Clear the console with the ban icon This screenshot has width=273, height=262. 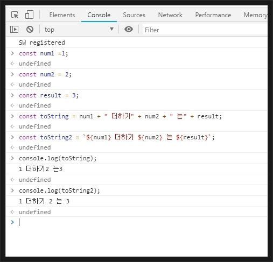point(30,30)
